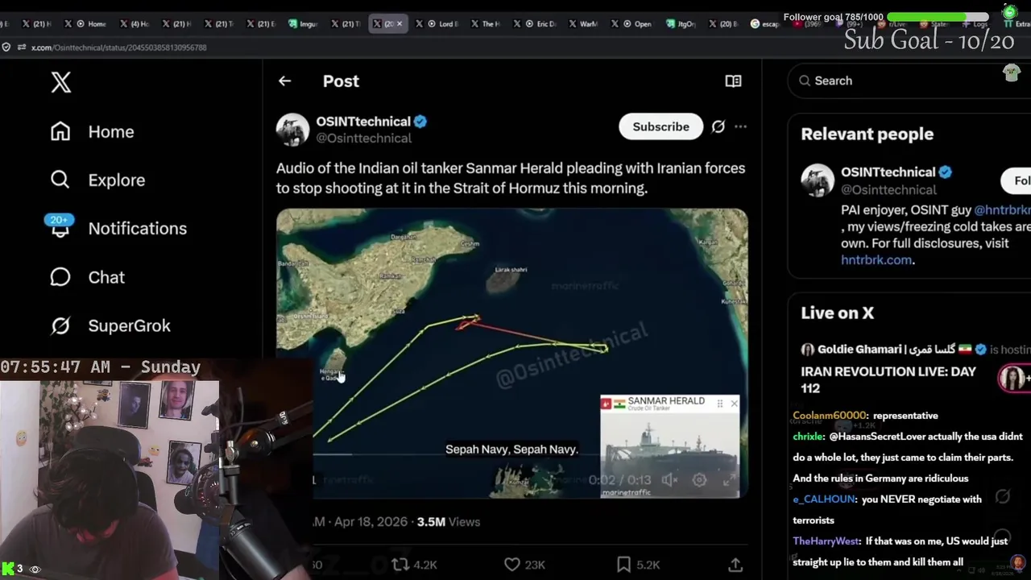The image size is (1031, 580).
Task: Open @Osinttechnical handle in the post
Action: 363,139
